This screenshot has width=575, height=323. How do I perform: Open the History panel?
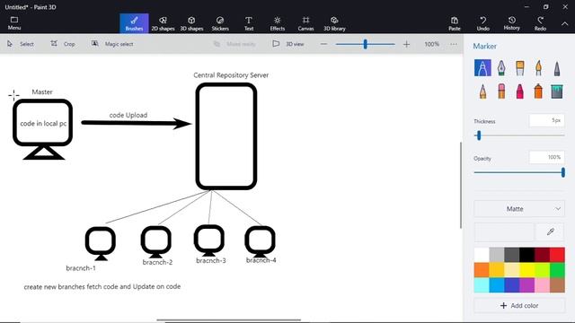pos(511,23)
